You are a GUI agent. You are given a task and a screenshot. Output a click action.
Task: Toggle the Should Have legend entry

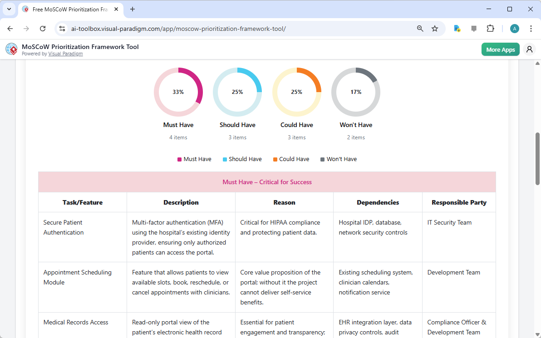pos(242,159)
